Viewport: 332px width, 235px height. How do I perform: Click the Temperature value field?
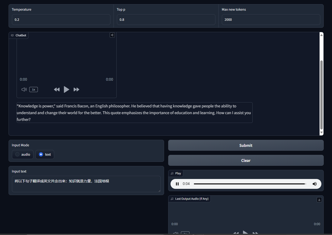click(61, 20)
